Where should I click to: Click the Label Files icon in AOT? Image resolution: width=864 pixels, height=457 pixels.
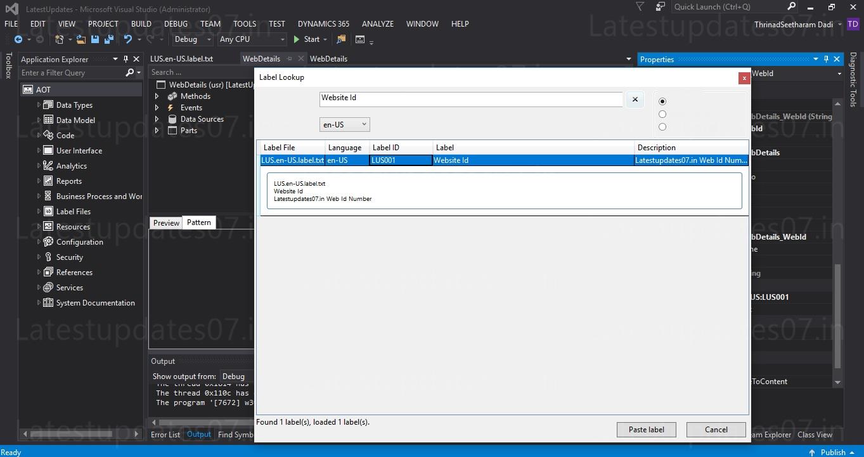pos(47,211)
